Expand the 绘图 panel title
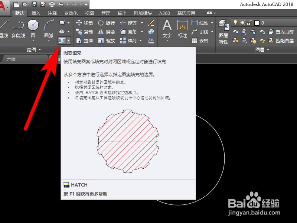 click(34, 49)
